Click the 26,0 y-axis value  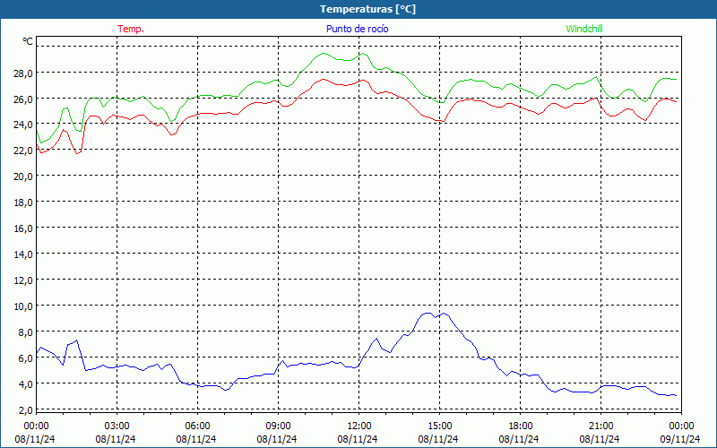point(22,99)
